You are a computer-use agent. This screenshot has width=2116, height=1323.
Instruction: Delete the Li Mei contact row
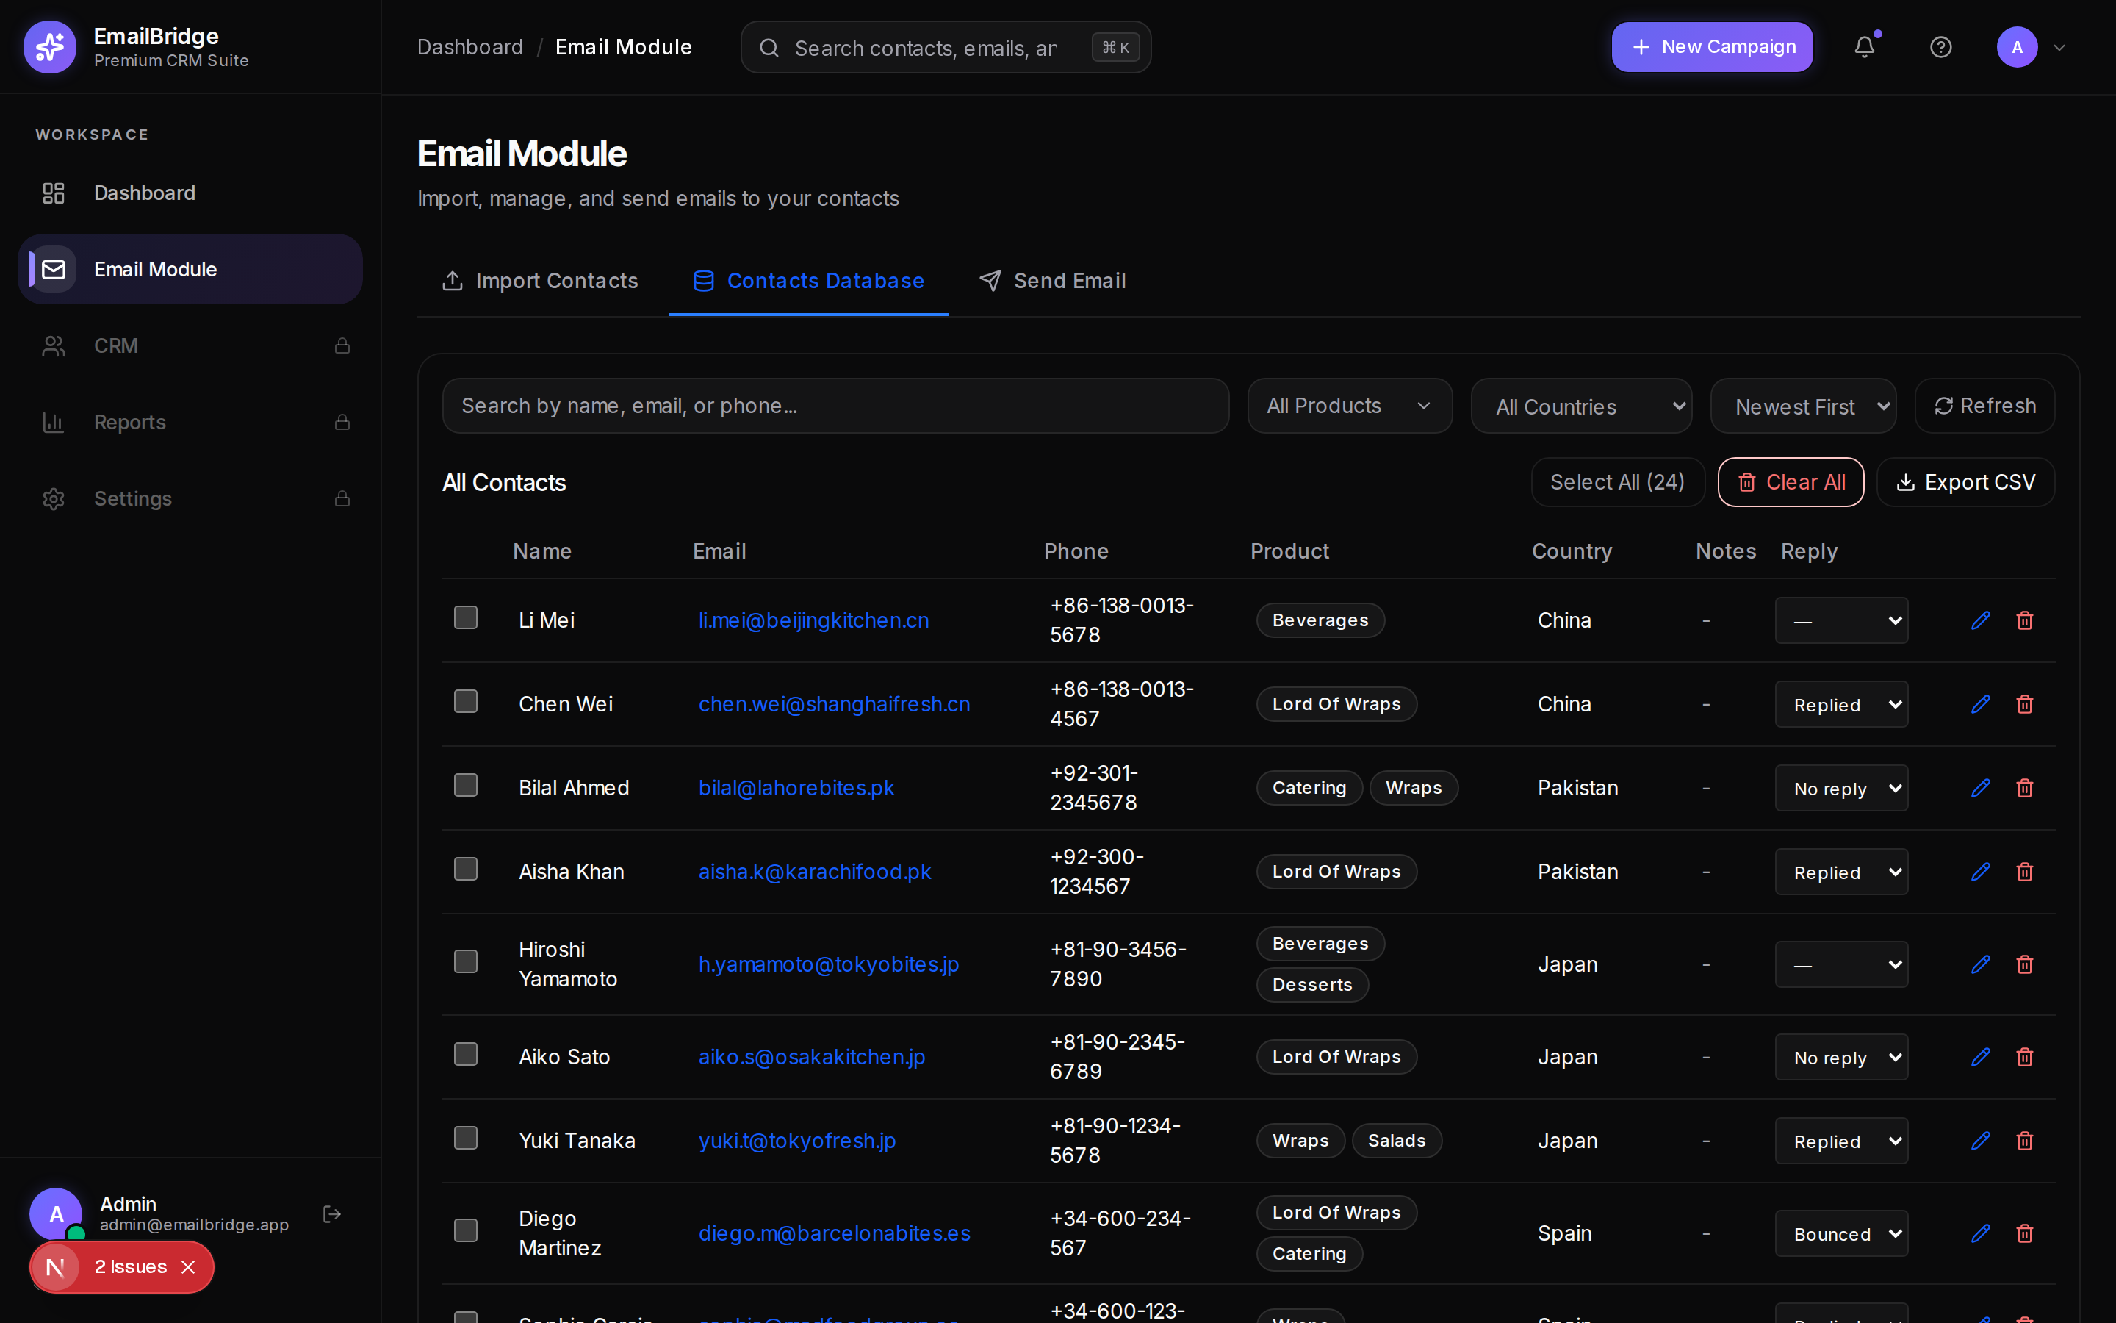tap(2024, 620)
